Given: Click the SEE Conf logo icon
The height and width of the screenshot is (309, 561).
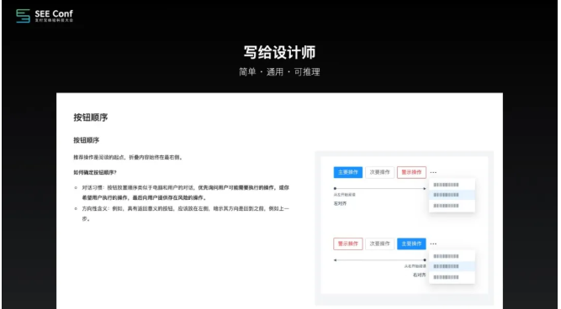Looking at the screenshot, I should (24, 16).
